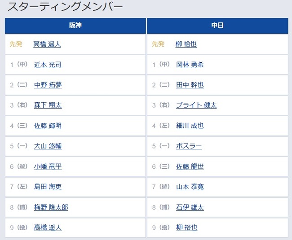Open 中日 starter 柳 裕也 link in 先発 row
This screenshot has width=292, height=240.
click(x=186, y=44)
